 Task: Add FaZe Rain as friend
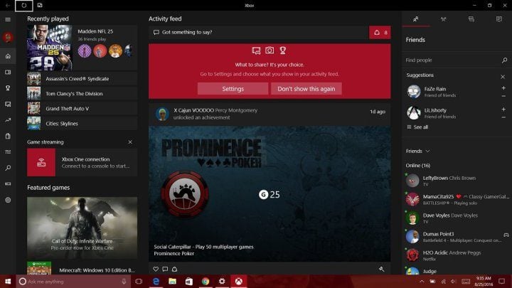pos(503,88)
